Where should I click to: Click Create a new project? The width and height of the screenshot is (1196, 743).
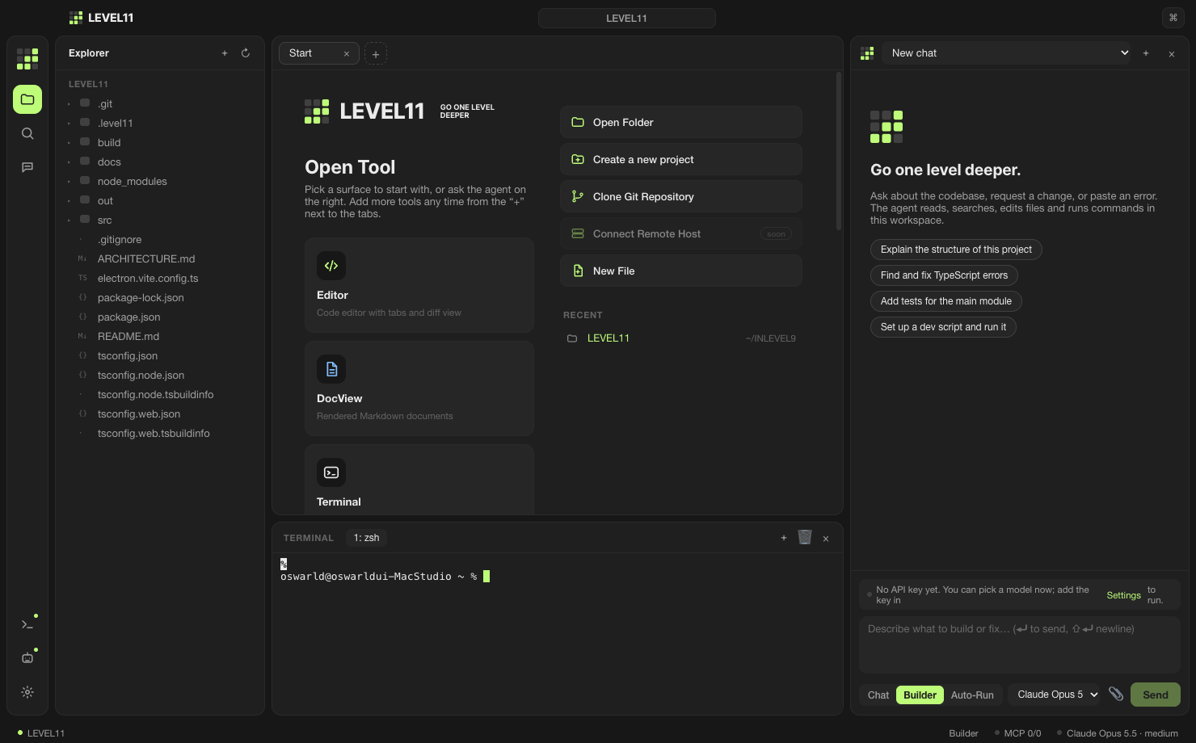click(681, 159)
